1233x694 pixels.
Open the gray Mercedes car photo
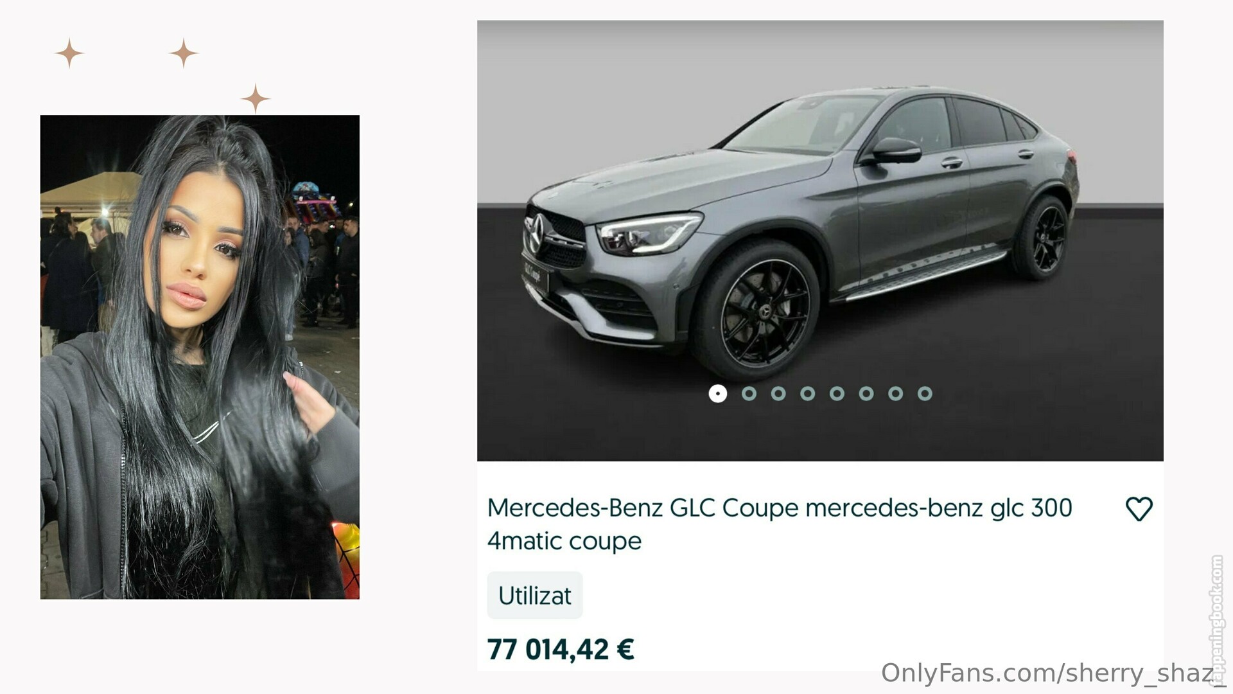point(820,240)
